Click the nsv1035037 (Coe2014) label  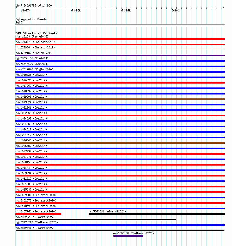click(31, 190)
